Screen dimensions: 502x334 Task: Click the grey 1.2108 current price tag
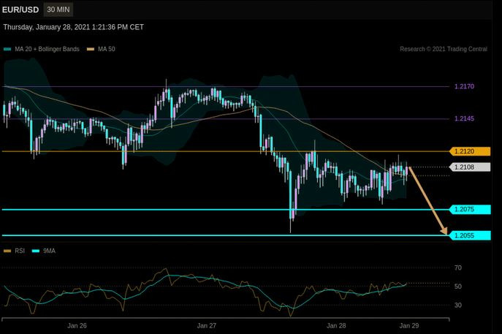coord(470,167)
